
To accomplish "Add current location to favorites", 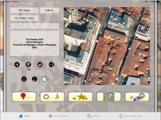I will point(80,97).
